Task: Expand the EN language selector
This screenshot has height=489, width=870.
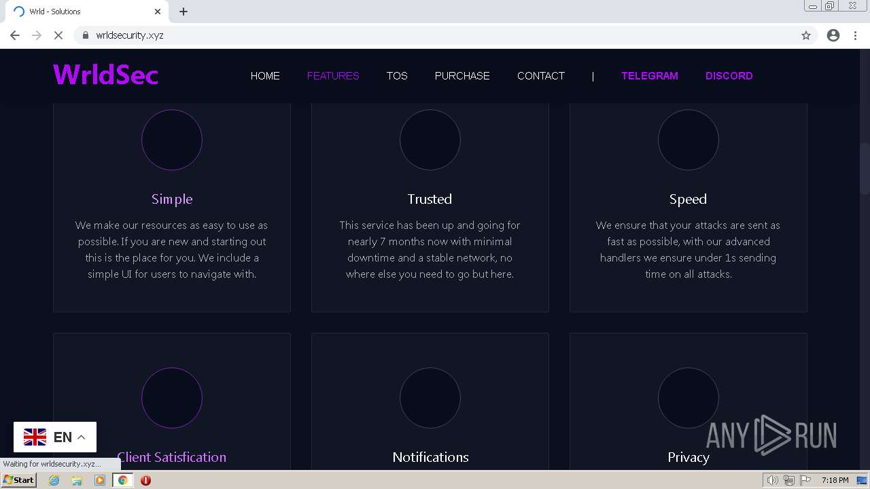Action: pyautogui.click(x=55, y=437)
